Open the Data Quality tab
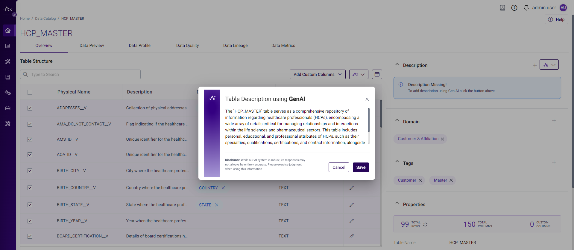 [187, 46]
